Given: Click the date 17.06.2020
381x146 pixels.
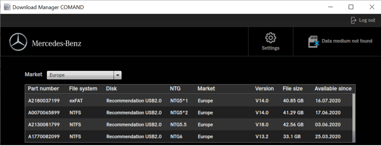Looking at the screenshot, I should tap(328, 112).
